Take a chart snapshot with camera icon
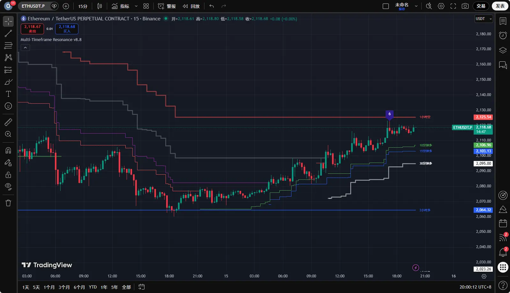 point(465,6)
